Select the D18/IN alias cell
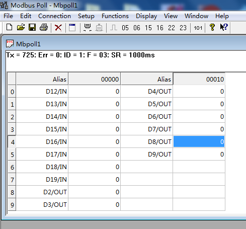Screen dimensions: 246x229 [x=42, y=167]
